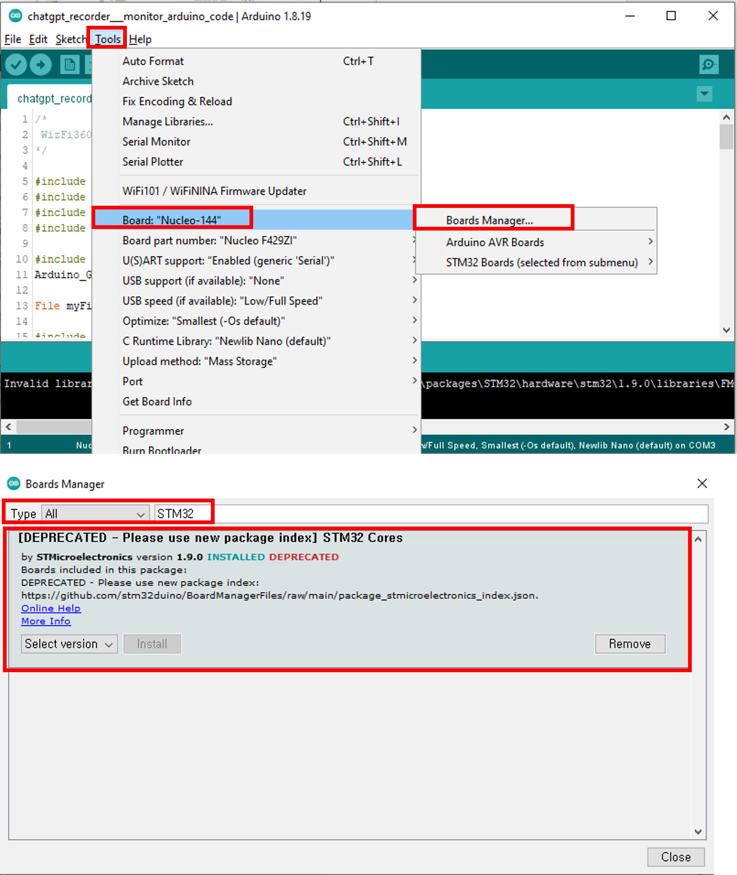Viewport: 737px width, 875px height.
Task: Choose Fix Encoding & Reload
Action: pos(256,101)
